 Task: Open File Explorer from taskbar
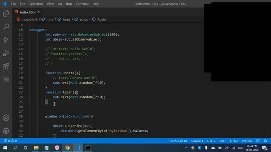click(x=36, y=148)
